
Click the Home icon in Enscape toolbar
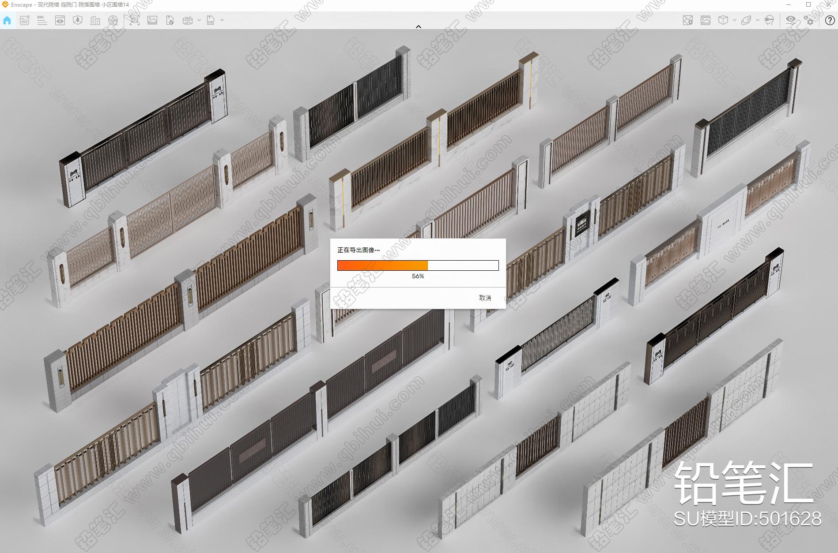pyautogui.click(x=7, y=20)
